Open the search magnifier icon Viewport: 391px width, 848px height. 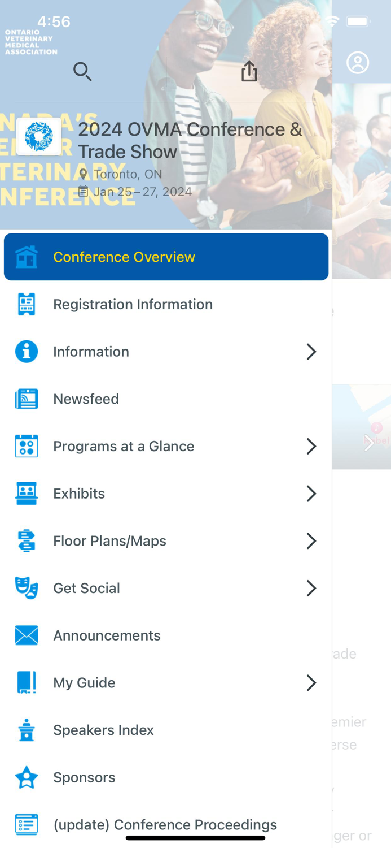82,72
